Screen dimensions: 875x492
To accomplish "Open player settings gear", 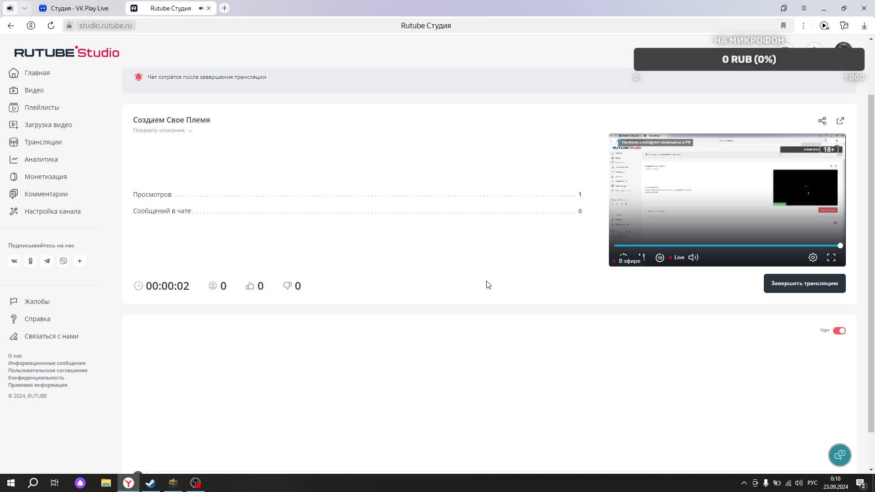I will [x=813, y=257].
